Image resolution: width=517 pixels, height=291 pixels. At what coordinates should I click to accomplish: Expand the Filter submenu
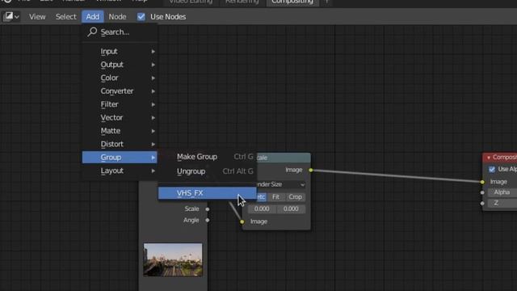pos(120,104)
